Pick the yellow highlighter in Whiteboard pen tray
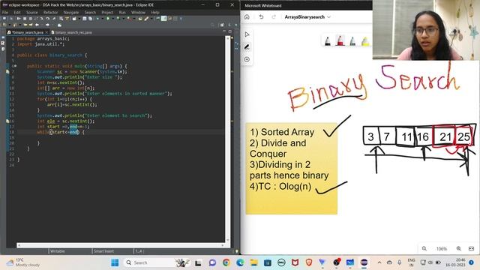Image resolution: width=480 pixels, height=270 pixels. [x=365, y=41]
